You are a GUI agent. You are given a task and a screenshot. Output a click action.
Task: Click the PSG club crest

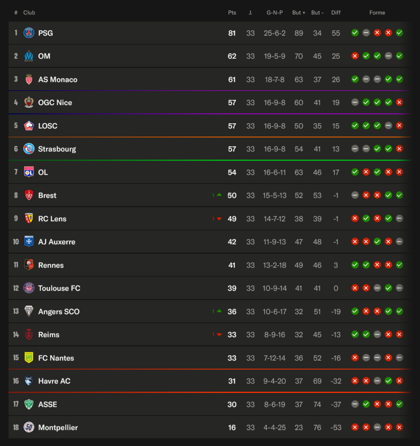coord(29,33)
